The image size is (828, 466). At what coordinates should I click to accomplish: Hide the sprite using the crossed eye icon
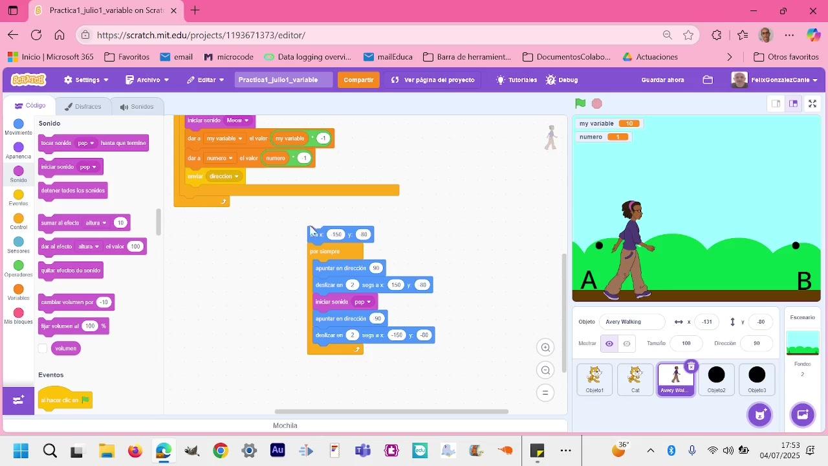(626, 344)
